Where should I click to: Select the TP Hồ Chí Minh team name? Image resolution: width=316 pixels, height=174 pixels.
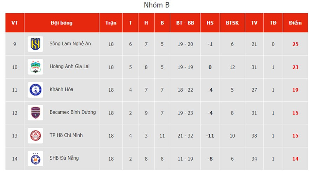click(66, 135)
